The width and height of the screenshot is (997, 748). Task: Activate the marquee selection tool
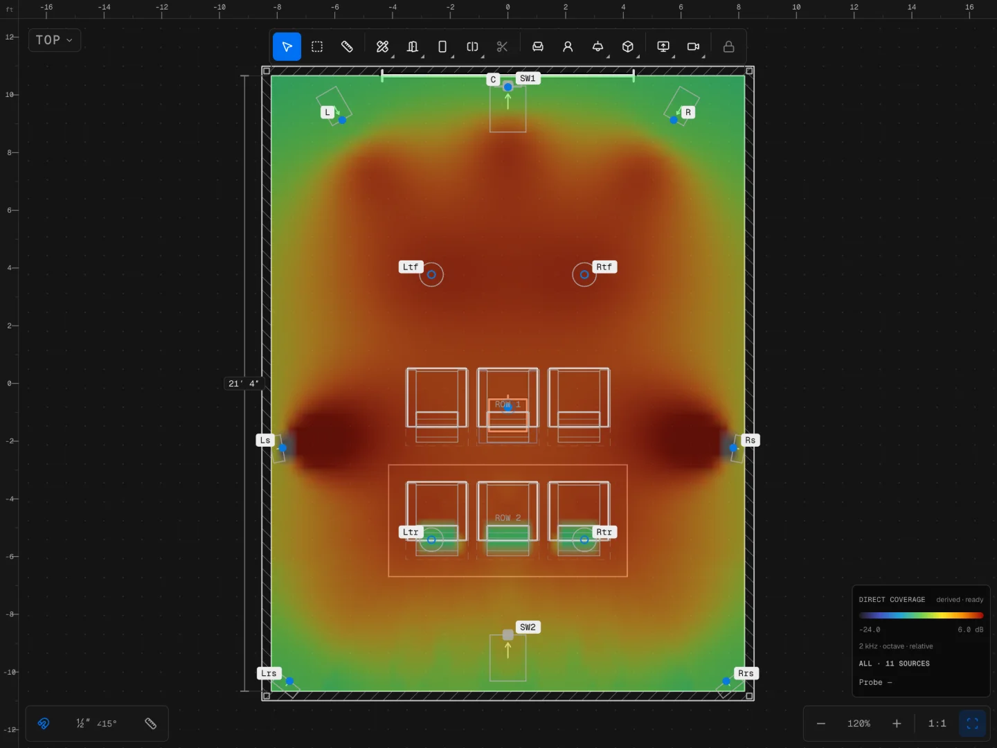pyautogui.click(x=317, y=46)
